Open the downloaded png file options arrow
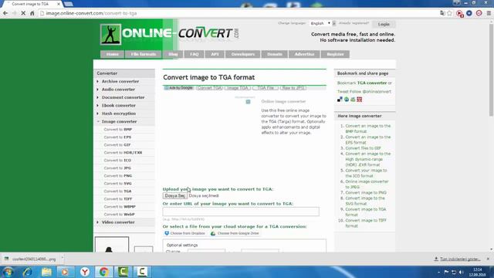The width and height of the screenshot is (494, 278). click(62, 259)
